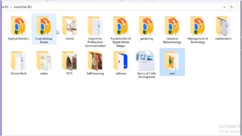This screenshot has width=242, height=136.
Task: Click the 'Online Work' name label
Action: (19, 73)
